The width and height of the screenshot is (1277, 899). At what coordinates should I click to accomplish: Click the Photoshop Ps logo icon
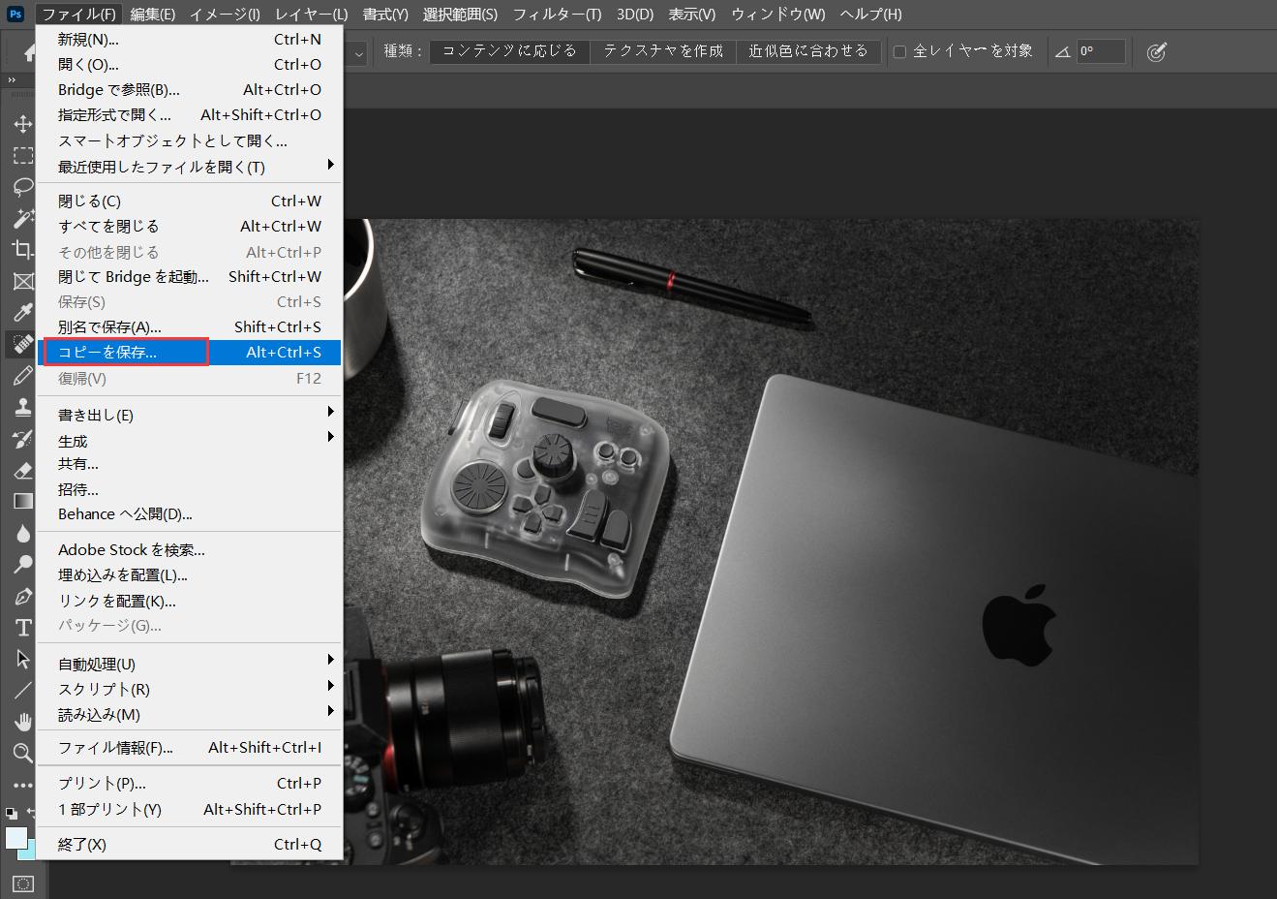[15, 14]
